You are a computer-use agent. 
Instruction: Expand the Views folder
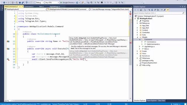coord(137,54)
